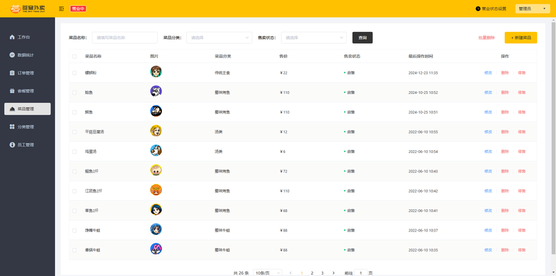Expand the 菜品分类 dropdown filter

coord(219,38)
